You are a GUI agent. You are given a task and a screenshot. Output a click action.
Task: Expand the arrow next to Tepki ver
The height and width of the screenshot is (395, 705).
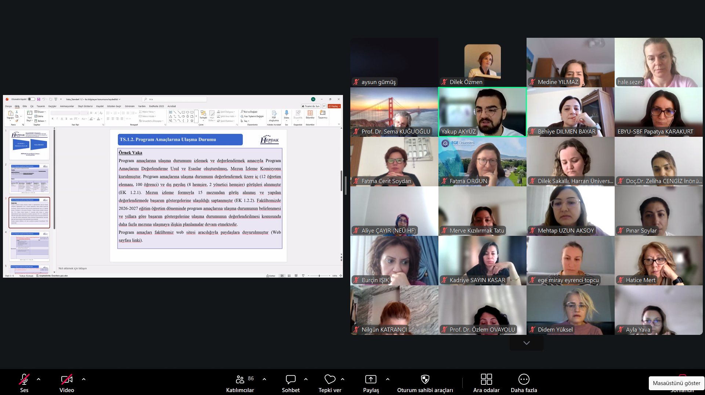(x=343, y=379)
